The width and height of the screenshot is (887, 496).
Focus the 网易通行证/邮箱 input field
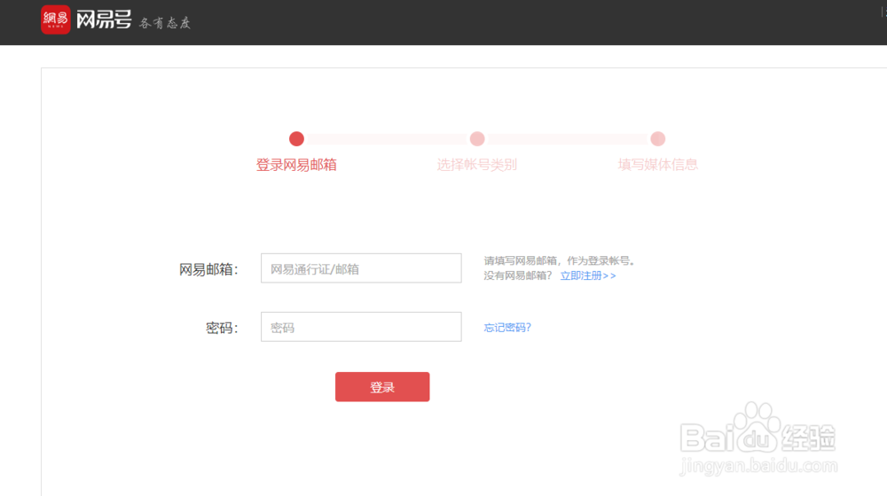[361, 268]
